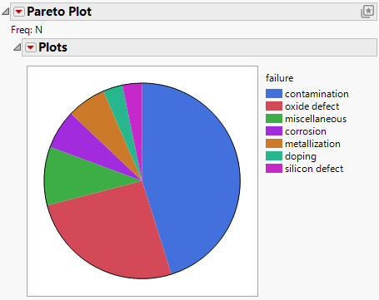Screen dimensions: 379x300
Task: Click the 'doping' legend label
Action: [301, 156]
